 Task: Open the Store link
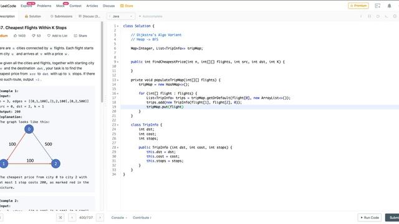click(127, 6)
